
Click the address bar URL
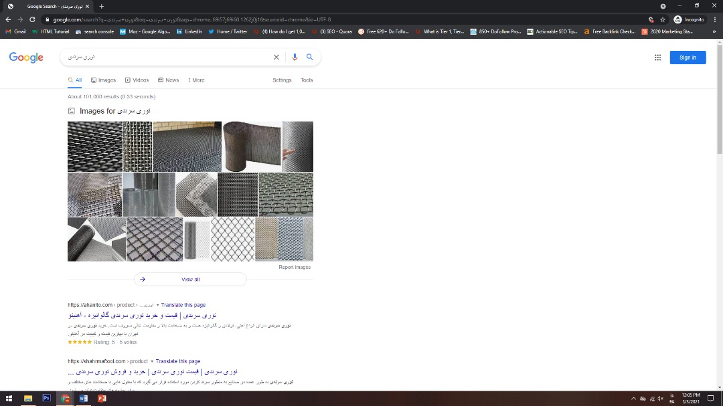[192, 19]
